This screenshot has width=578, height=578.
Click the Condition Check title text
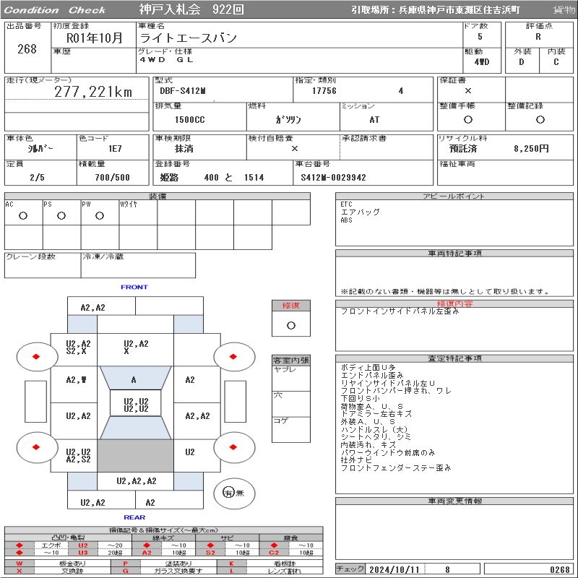[56, 10]
